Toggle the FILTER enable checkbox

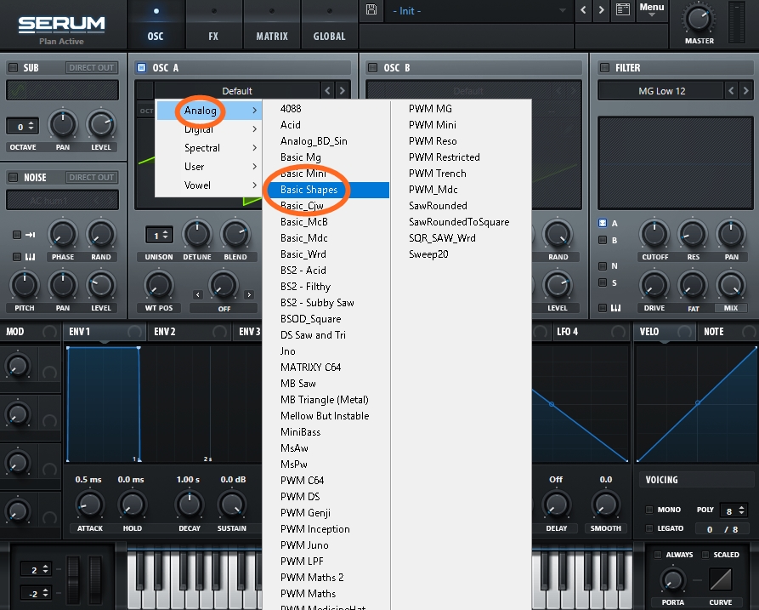pyautogui.click(x=605, y=68)
